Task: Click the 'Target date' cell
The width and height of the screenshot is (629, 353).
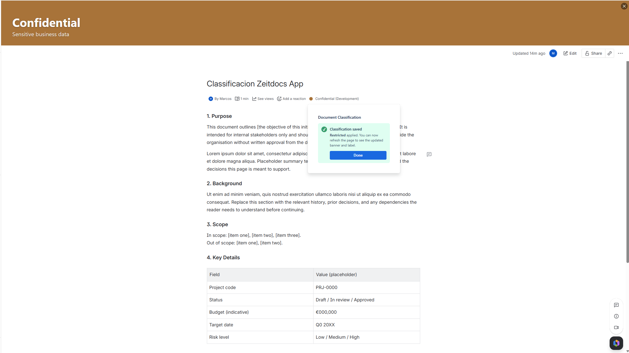Action: pyautogui.click(x=260, y=325)
